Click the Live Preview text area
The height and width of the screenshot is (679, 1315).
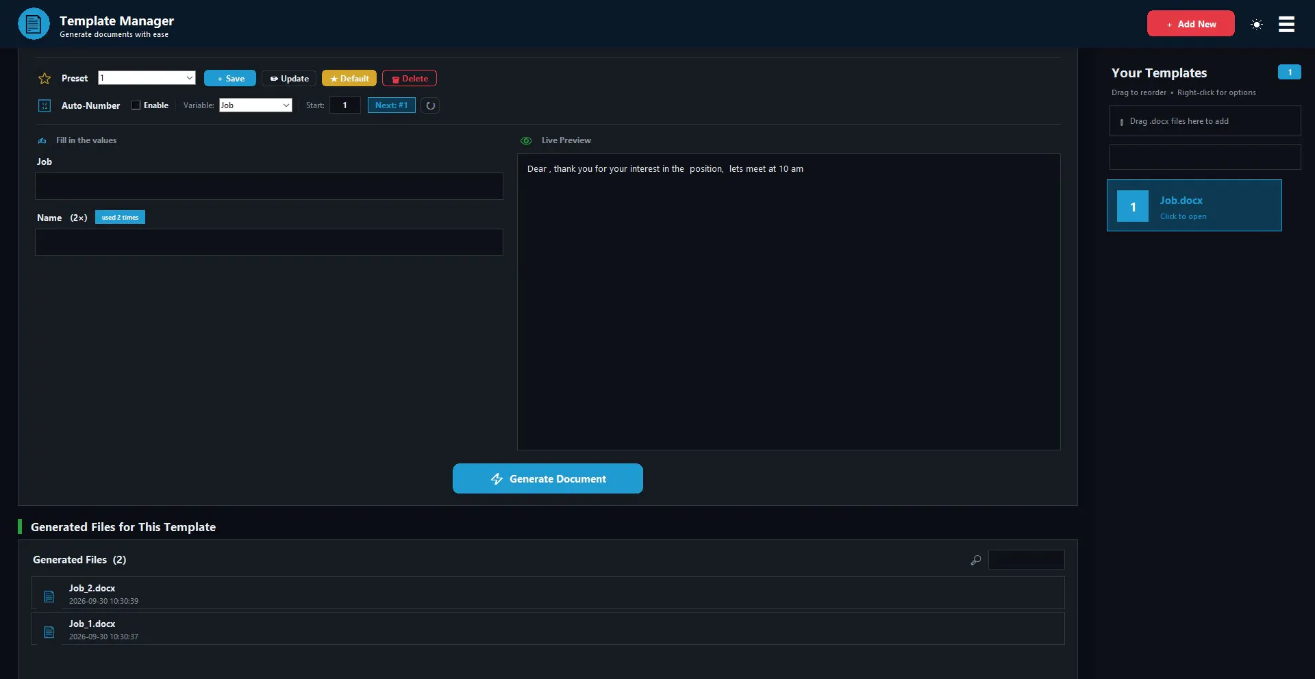[x=789, y=302]
